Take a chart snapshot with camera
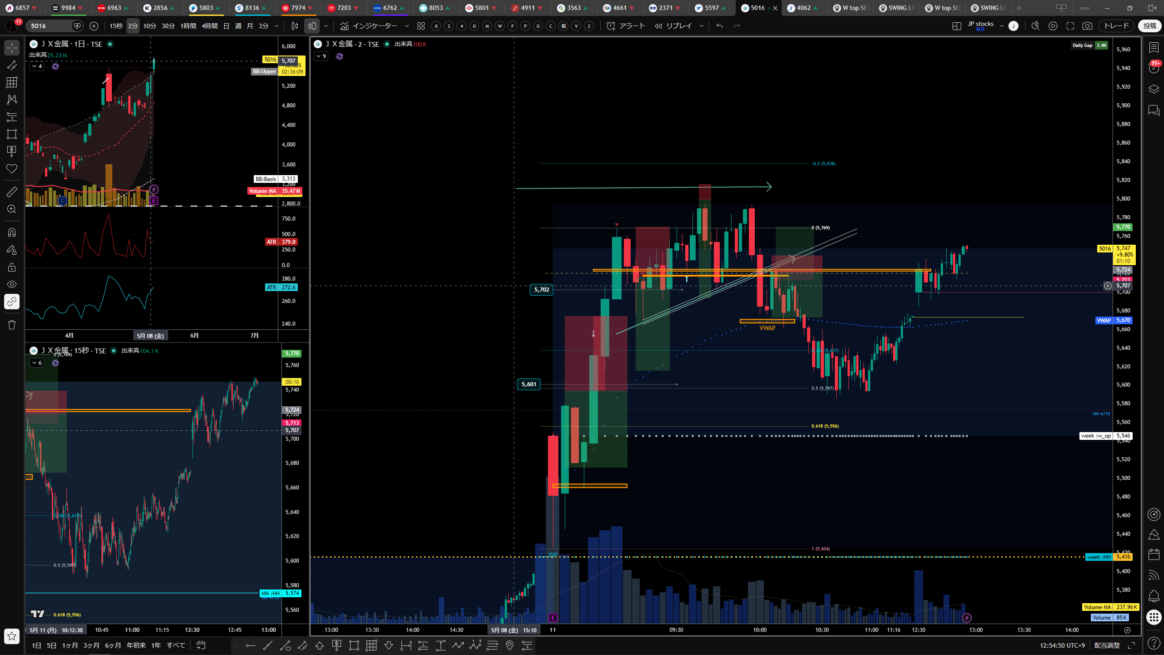The width and height of the screenshot is (1164, 655). 1087,26
